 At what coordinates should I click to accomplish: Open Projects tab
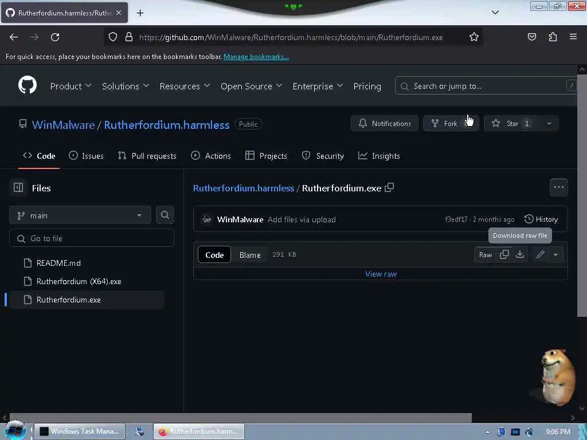click(x=266, y=156)
